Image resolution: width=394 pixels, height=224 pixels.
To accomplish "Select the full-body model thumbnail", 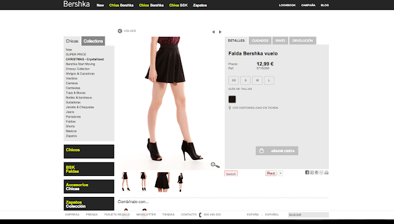I will pyautogui.click(x=180, y=182).
